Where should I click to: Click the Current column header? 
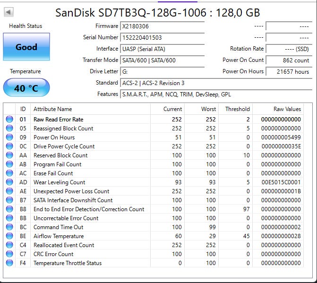167,109
